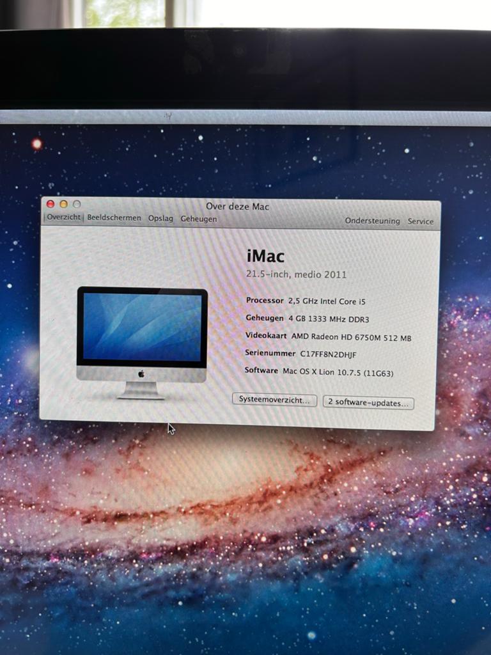Switch to the Overzicht tab
491x655 pixels.
[x=63, y=217]
